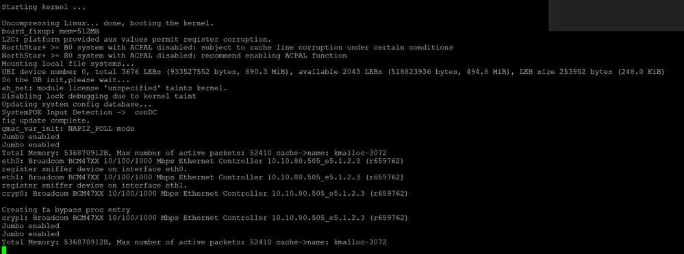Click the gray overlay box in the top corner
Screen dimensions: 684x254
pos(616,15)
